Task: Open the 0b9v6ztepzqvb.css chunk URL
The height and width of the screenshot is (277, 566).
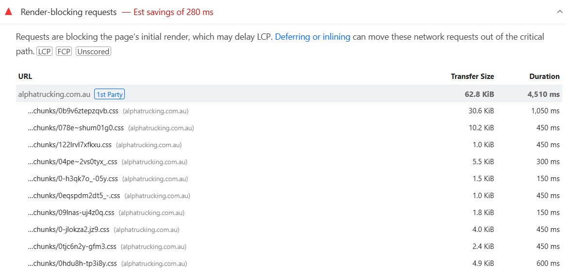Action: click(x=73, y=111)
